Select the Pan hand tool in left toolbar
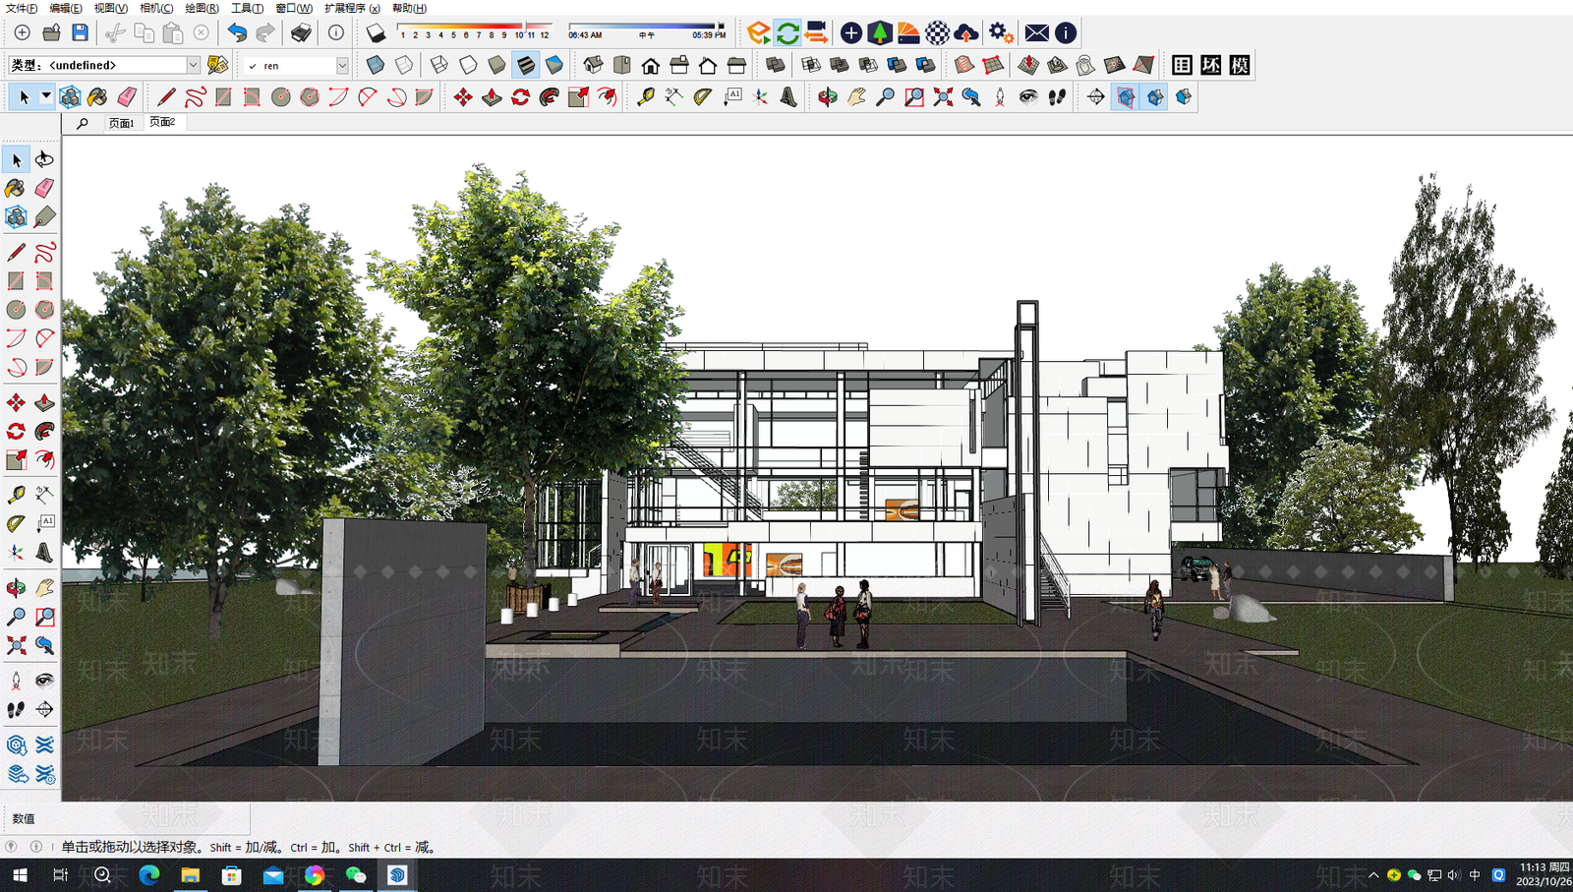1573x892 pixels. click(x=44, y=588)
